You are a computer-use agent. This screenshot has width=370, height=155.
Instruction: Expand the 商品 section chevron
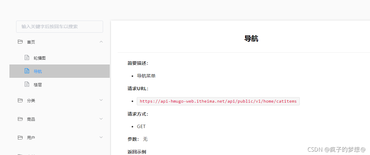click(x=101, y=119)
